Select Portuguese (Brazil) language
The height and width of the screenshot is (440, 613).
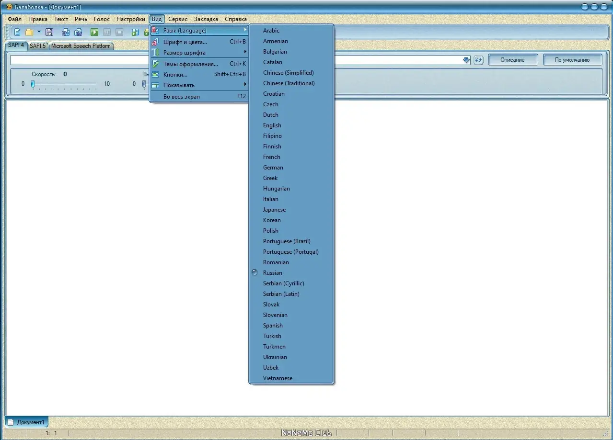[x=291, y=241]
